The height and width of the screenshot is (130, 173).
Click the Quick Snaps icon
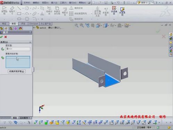[x=114, y=10]
